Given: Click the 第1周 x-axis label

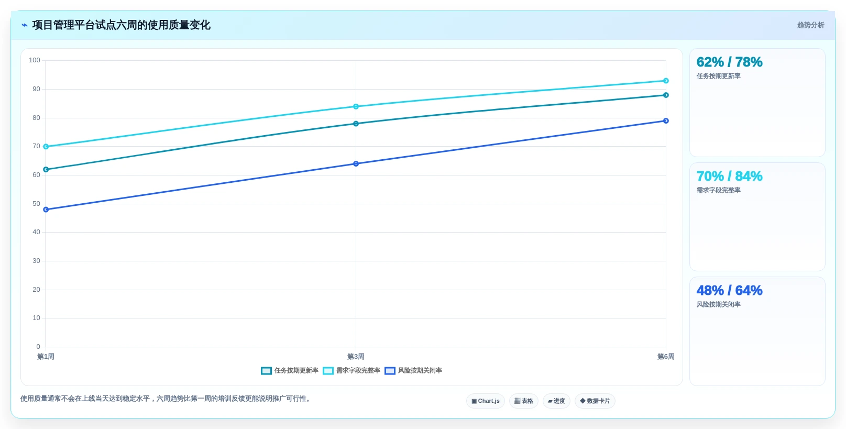Looking at the screenshot, I should 46,357.
